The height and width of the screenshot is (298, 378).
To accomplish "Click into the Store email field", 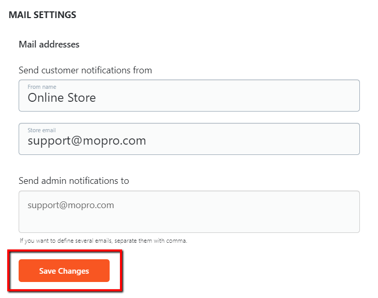I will click(x=189, y=139).
